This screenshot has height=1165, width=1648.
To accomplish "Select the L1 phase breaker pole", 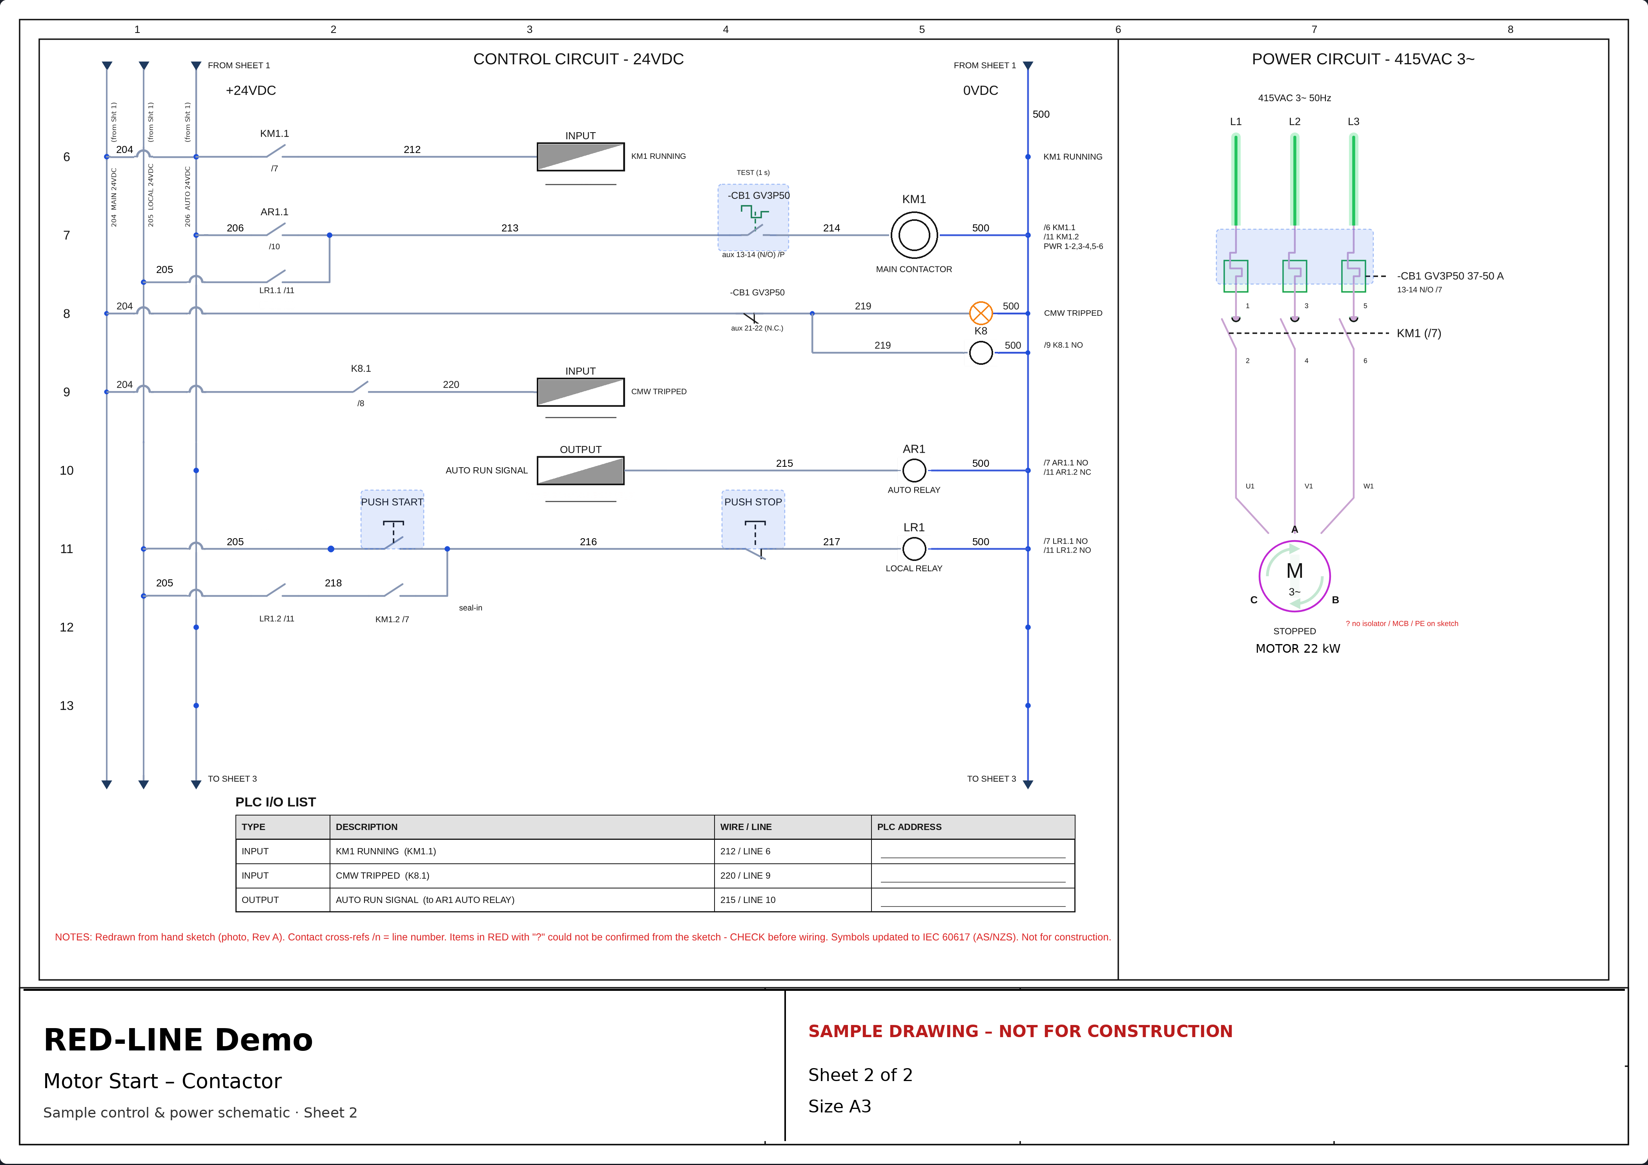I will coord(1235,276).
